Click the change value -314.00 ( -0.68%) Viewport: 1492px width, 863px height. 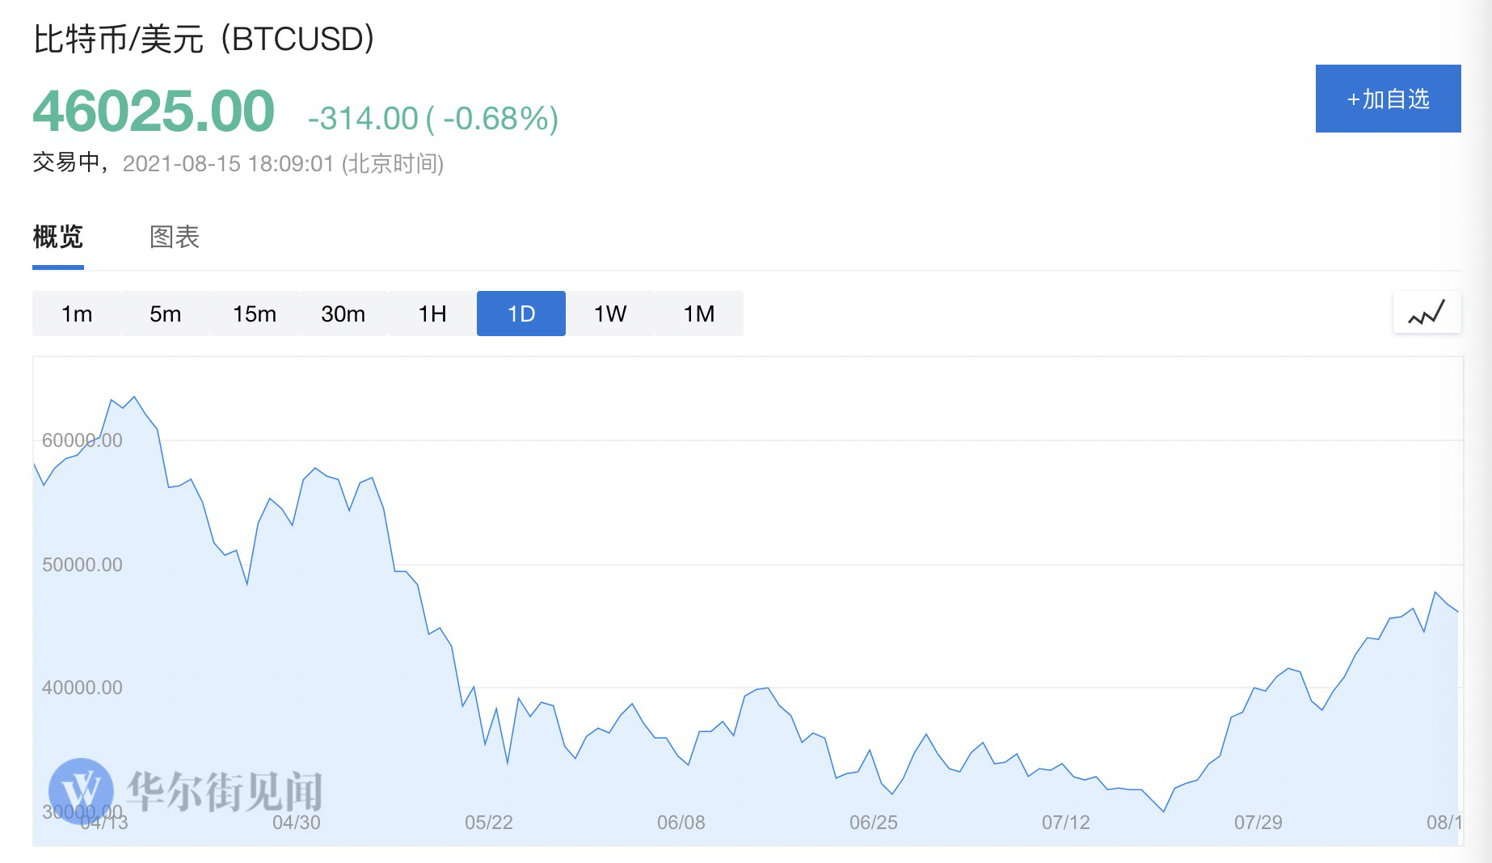[433, 119]
